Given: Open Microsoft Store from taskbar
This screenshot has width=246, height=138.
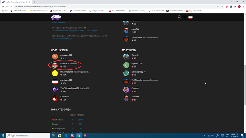Looking at the screenshot, I should (60, 136).
